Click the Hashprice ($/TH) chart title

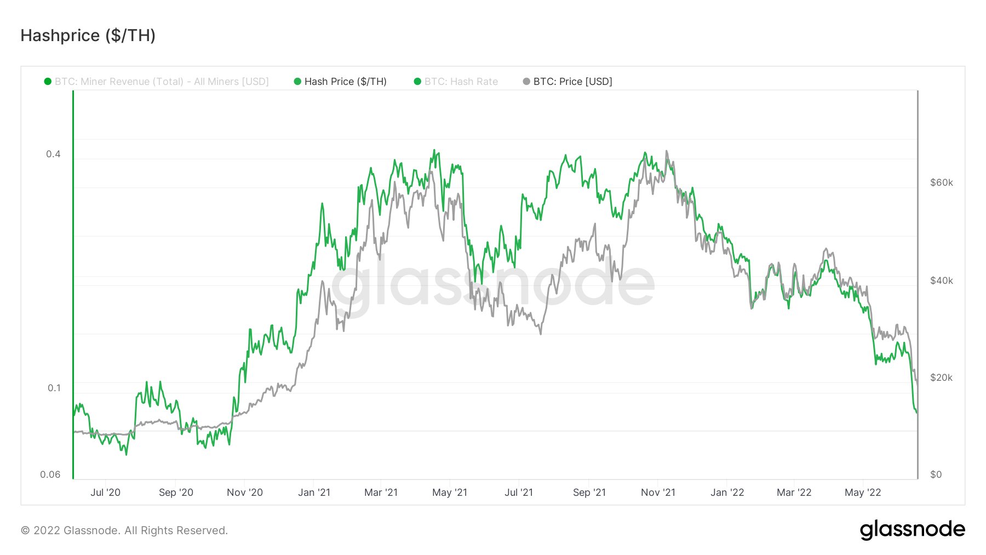click(x=88, y=36)
